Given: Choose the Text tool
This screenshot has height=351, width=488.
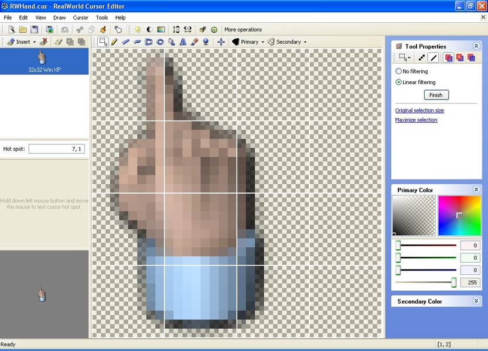Looking at the screenshot, I should [x=183, y=42].
